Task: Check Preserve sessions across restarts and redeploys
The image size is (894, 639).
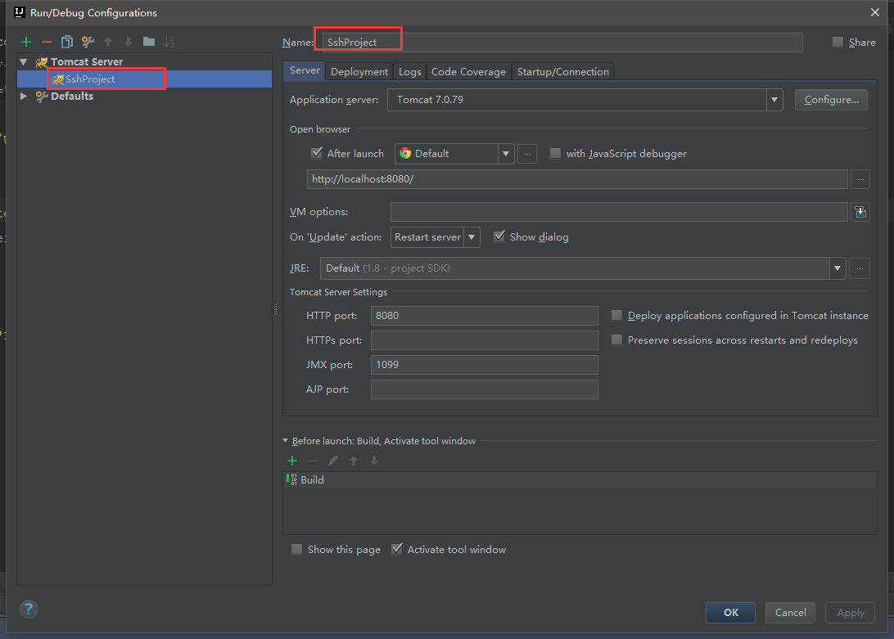Action: coord(616,340)
